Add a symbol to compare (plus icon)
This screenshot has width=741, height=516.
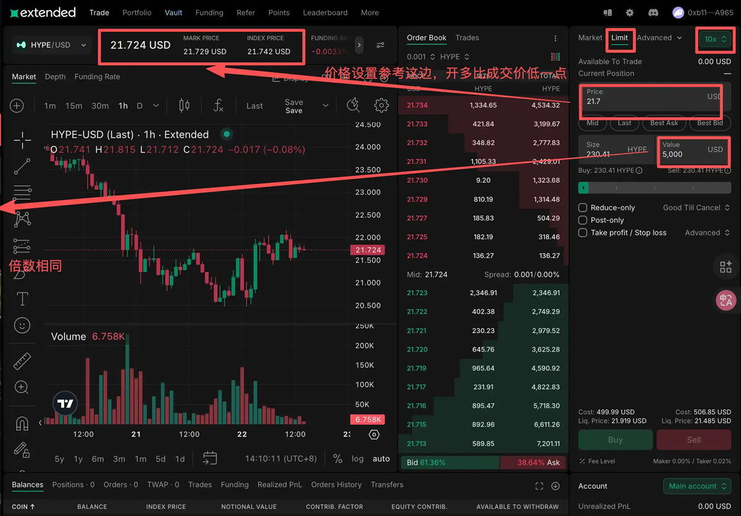(17, 106)
